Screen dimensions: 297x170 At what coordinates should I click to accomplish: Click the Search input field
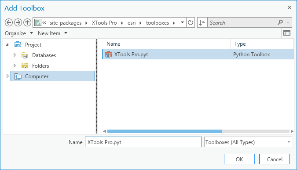(242, 23)
